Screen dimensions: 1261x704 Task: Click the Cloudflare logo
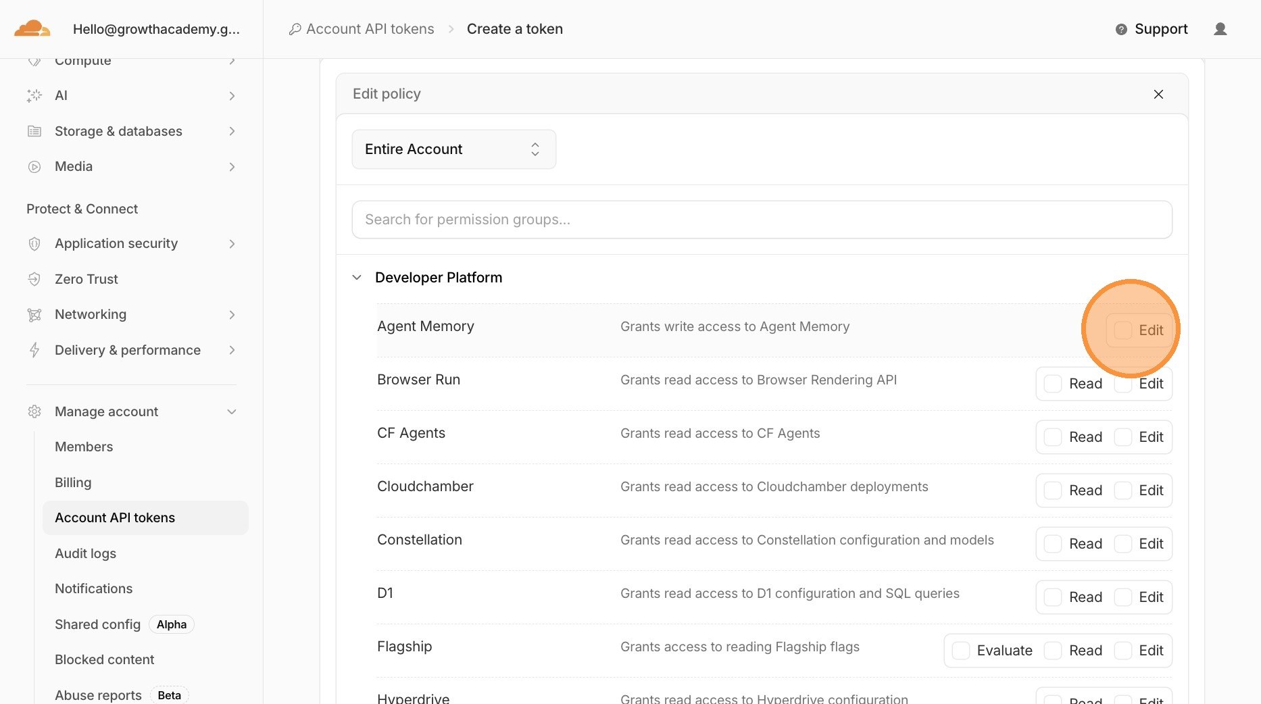[32, 29]
